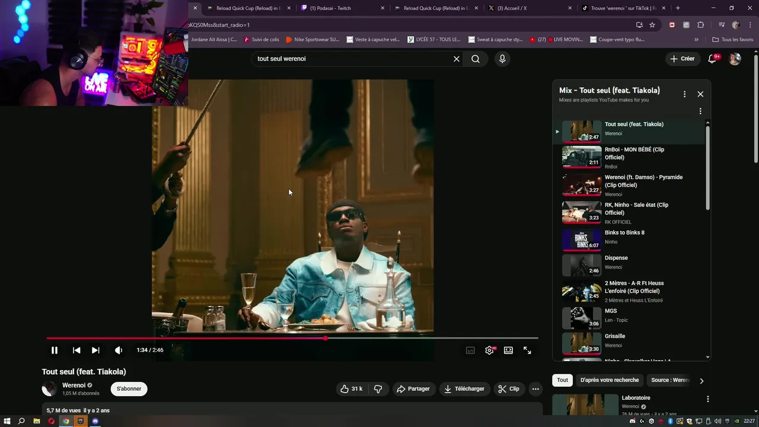759x427 pixels.
Task: Open more actions menu below the video
Action: tap(535, 389)
